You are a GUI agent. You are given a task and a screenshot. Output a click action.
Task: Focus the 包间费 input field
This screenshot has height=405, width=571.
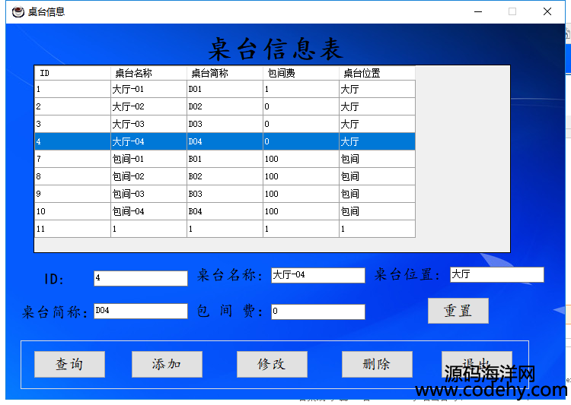[318, 312]
